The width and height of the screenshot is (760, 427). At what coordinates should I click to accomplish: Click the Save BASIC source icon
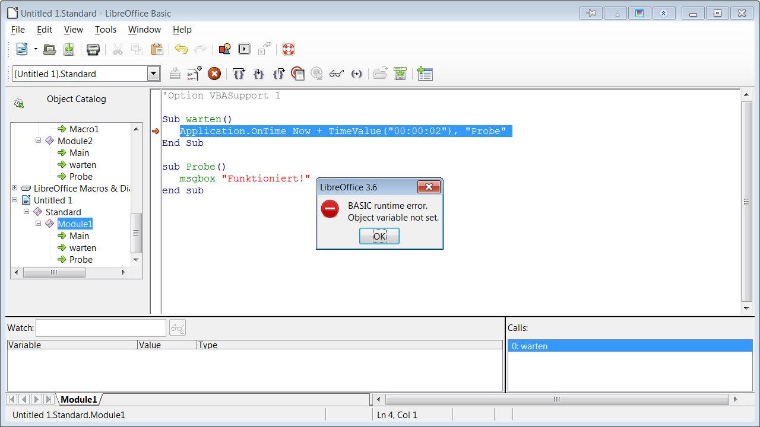pos(401,74)
